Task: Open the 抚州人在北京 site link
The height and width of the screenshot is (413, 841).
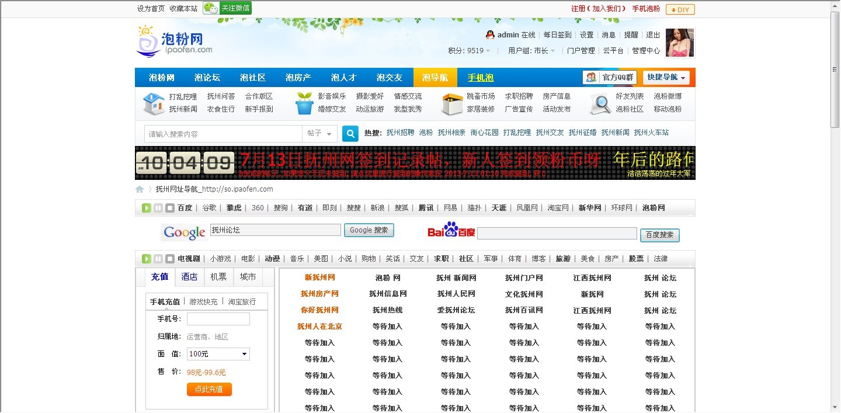Action: [319, 327]
